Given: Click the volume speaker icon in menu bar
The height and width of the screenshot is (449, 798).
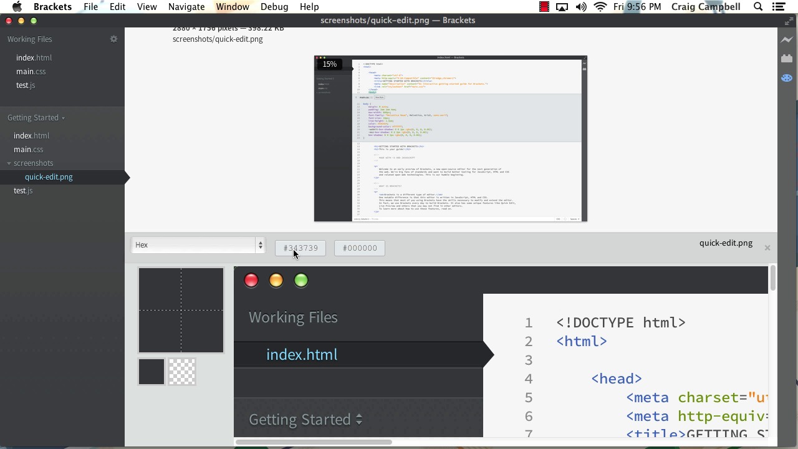Looking at the screenshot, I should [581, 7].
